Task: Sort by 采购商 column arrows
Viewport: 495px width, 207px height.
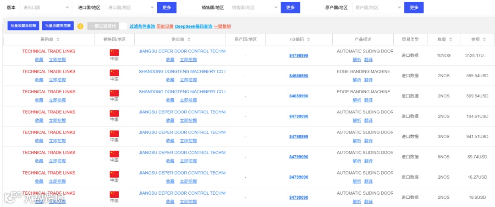Action: pyautogui.click(x=58, y=40)
